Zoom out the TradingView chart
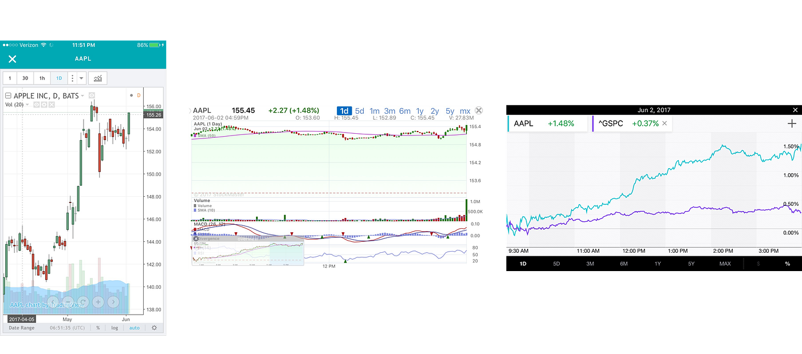 68,302
